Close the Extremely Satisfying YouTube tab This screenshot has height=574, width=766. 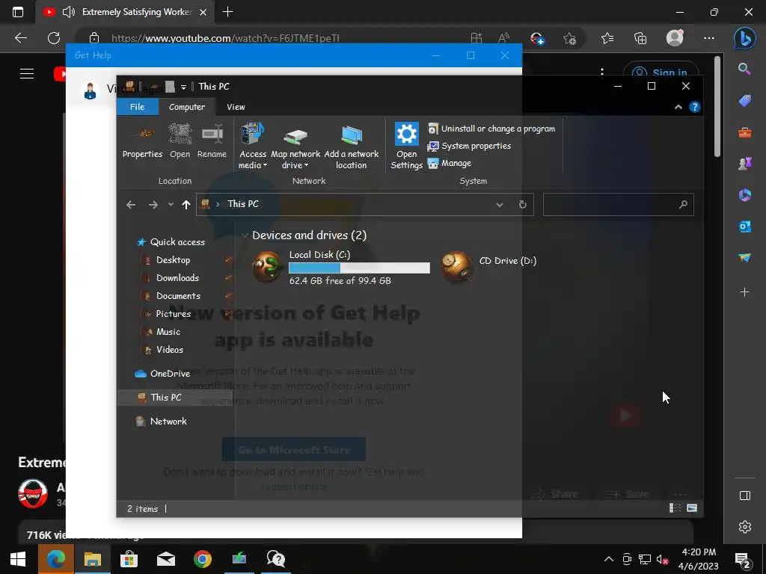click(203, 12)
